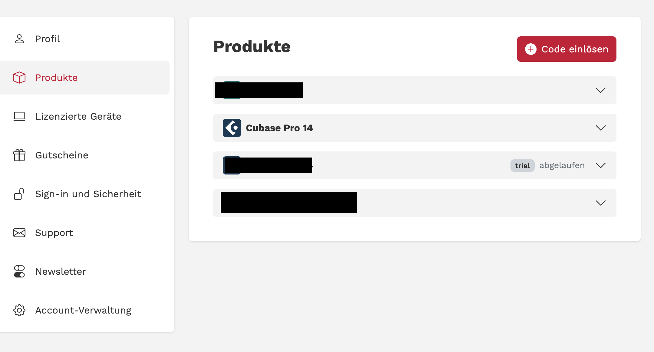Click the Cubase Pro 14 product icon
The height and width of the screenshot is (352, 654).
(x=232, y=128)
